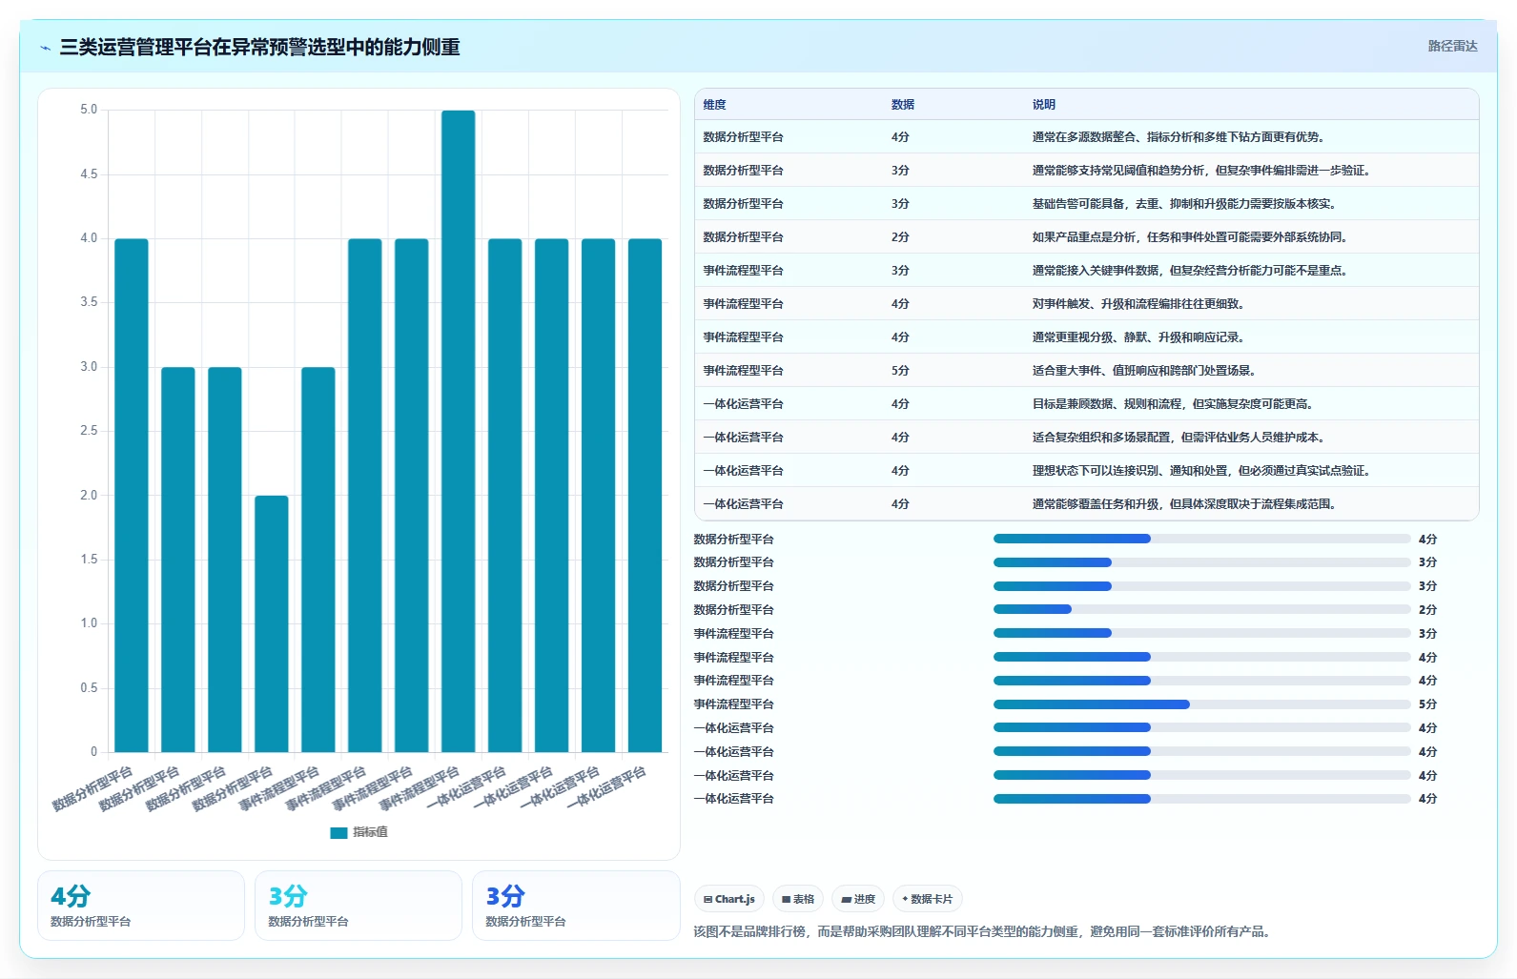The height and width of the screenshot is (979, 1517).
Task: Click the 1.5 y-axis label
Action: point(89,560)
